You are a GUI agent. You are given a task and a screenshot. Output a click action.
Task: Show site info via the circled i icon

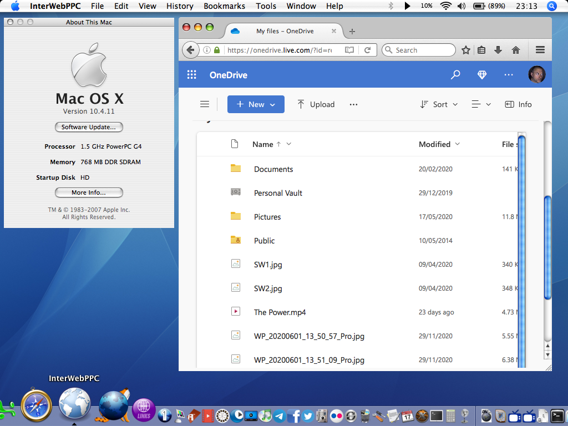click(207, 50)
